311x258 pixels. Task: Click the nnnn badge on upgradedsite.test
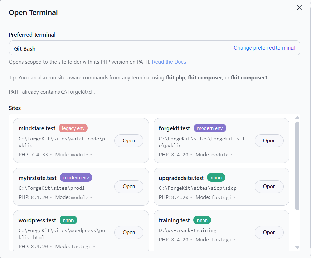(216, 178)
